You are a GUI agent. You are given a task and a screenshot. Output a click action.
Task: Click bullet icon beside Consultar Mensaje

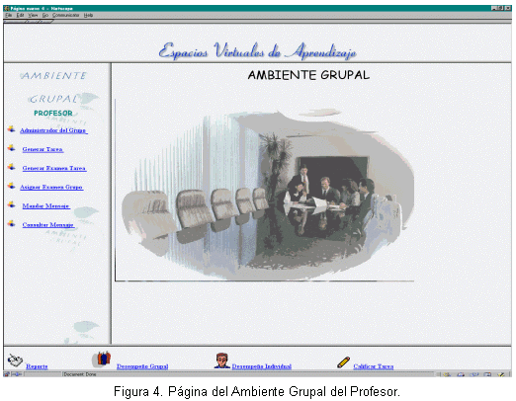pos(12,223)
